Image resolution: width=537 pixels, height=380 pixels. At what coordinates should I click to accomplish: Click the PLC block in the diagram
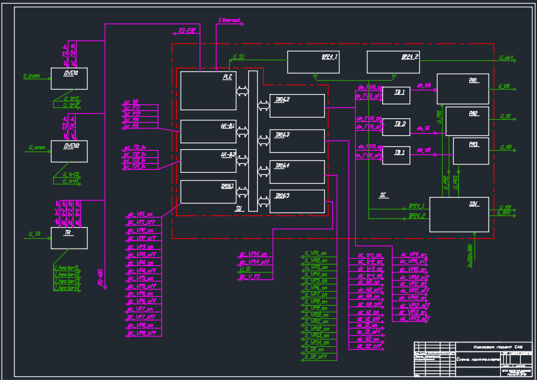[208, 90]
